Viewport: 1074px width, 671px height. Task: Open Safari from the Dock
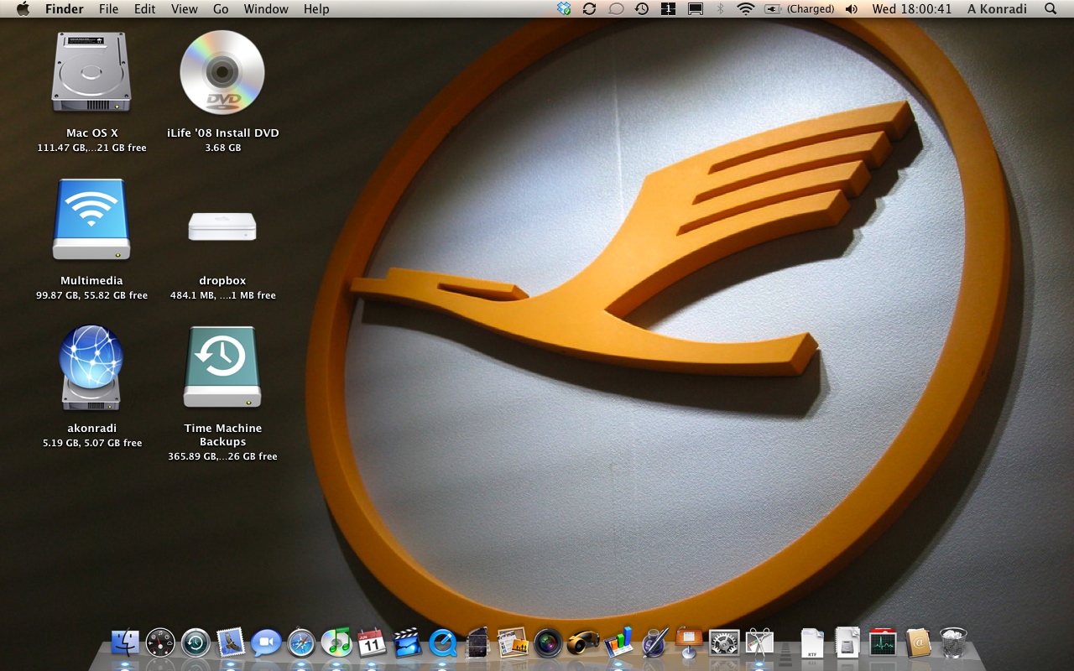[x=300, y=644]
